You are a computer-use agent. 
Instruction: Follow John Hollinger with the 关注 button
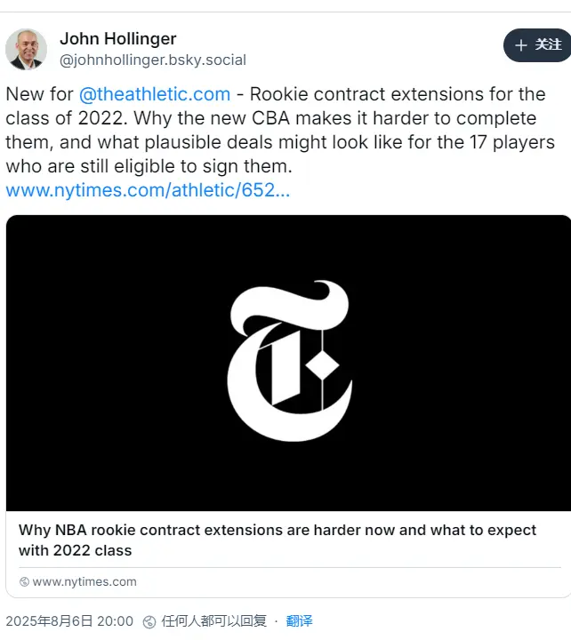pos(537,45)
